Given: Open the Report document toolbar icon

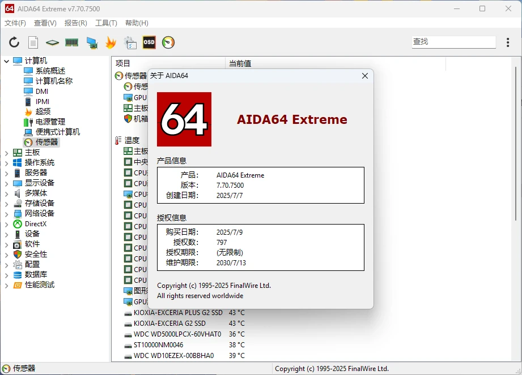Looking at the screenshot, I should click(33, 42).
